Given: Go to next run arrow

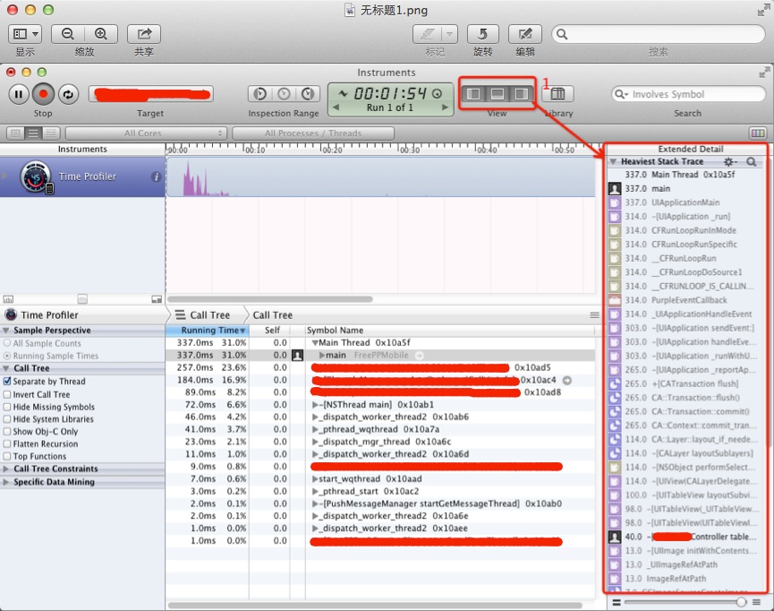Looking at the screenshot, I should [x=445, y=108].
